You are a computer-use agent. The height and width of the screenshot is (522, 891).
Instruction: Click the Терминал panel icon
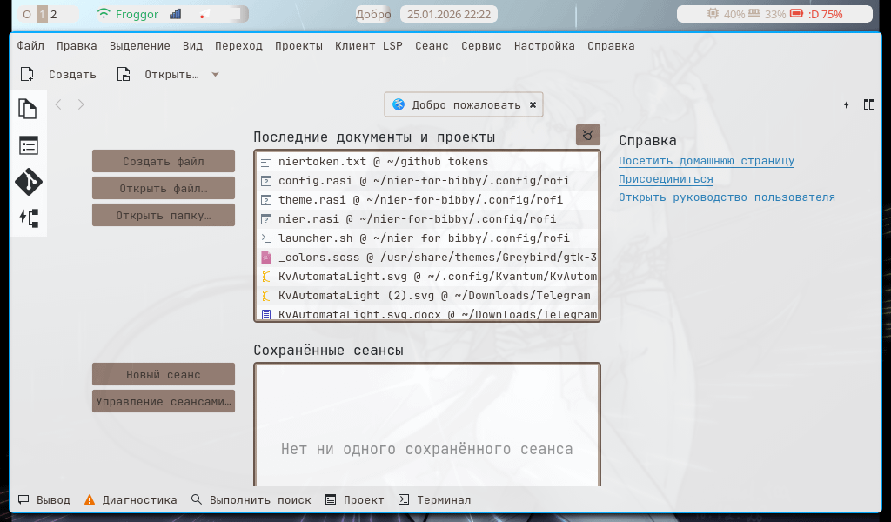tap(404, 500)
